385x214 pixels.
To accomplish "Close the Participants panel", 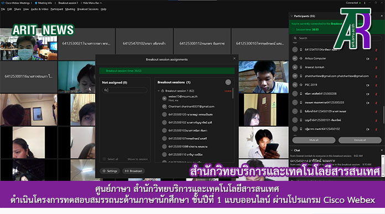I will 382,16.
